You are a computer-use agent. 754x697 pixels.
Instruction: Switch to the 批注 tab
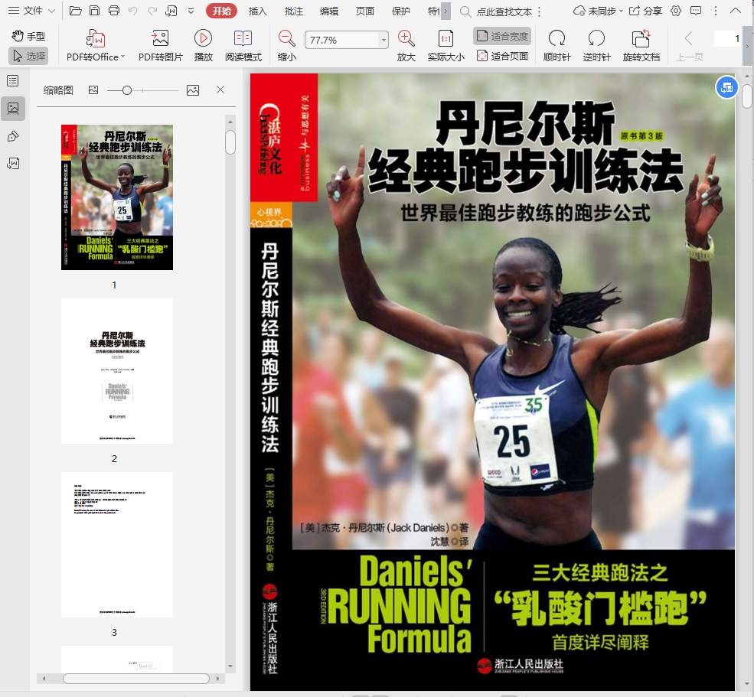[294, 11]
